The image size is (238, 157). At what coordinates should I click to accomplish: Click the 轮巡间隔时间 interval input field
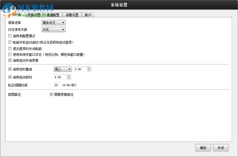tap(57, 85)
